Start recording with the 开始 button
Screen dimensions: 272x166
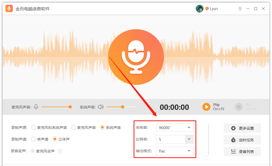206,107
